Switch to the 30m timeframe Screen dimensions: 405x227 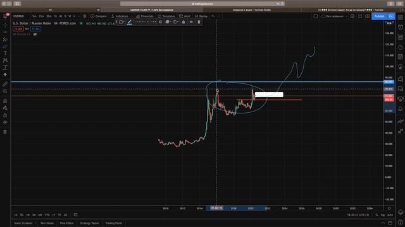point(49,16)
